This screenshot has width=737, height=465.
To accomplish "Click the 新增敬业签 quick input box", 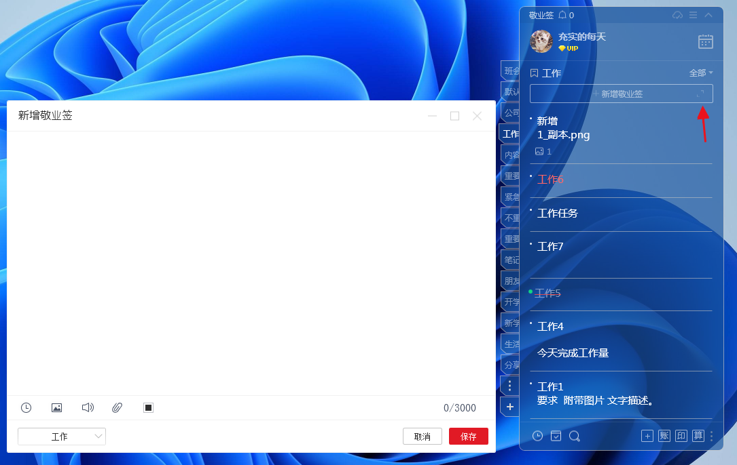I will coord(622,94).
